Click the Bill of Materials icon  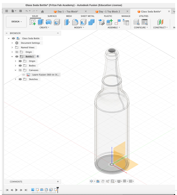[126, 22]
